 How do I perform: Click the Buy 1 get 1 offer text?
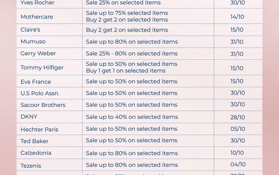click(x=126, y=71)
